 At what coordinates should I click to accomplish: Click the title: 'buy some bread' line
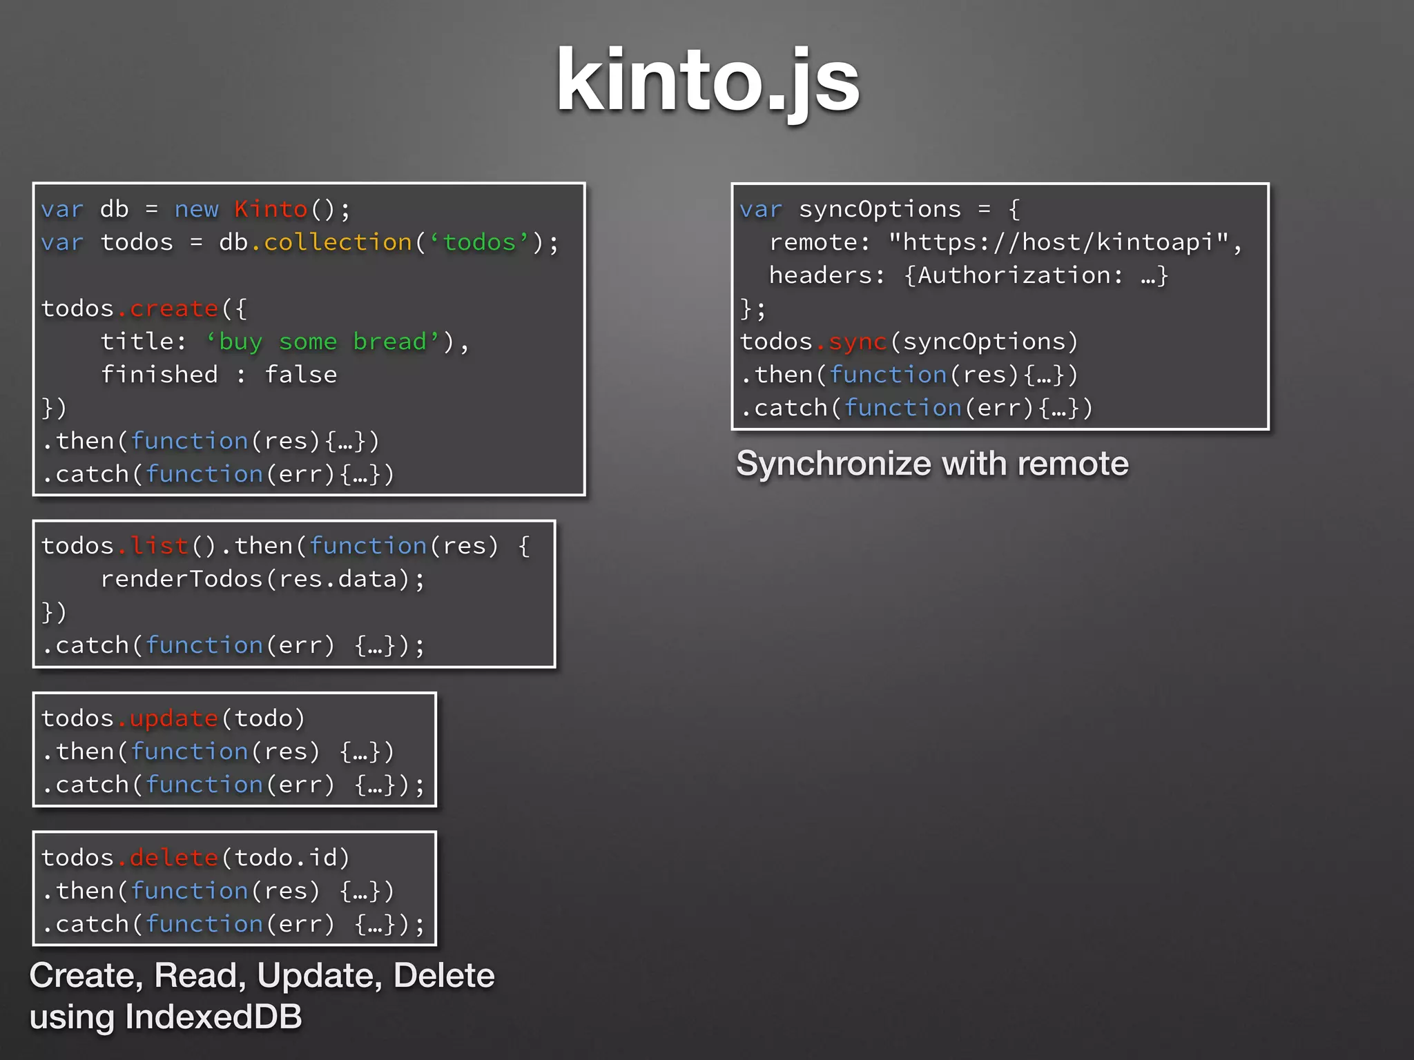pos(285,342)
